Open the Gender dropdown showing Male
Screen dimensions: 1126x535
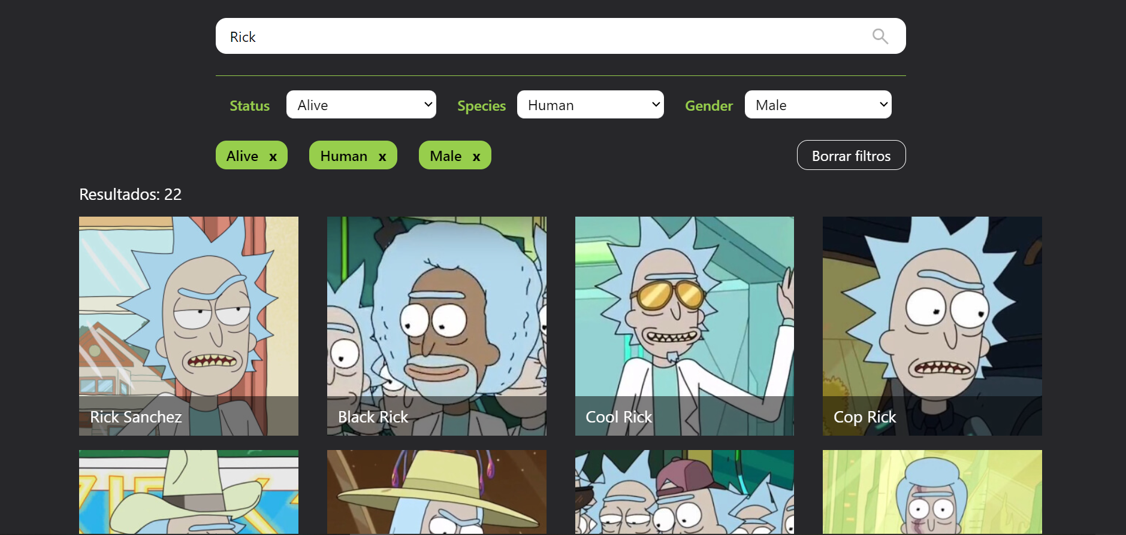point(818,105)
